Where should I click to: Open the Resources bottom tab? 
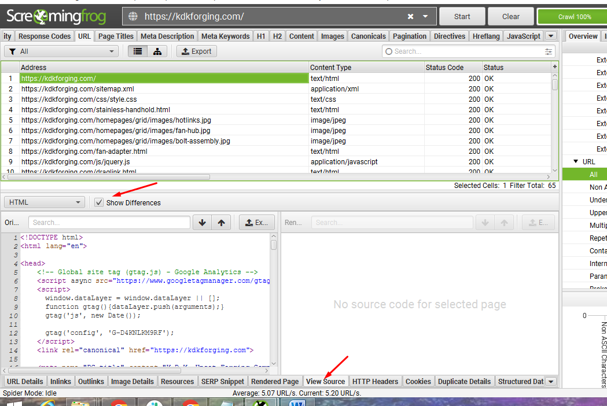pos(177,381)
